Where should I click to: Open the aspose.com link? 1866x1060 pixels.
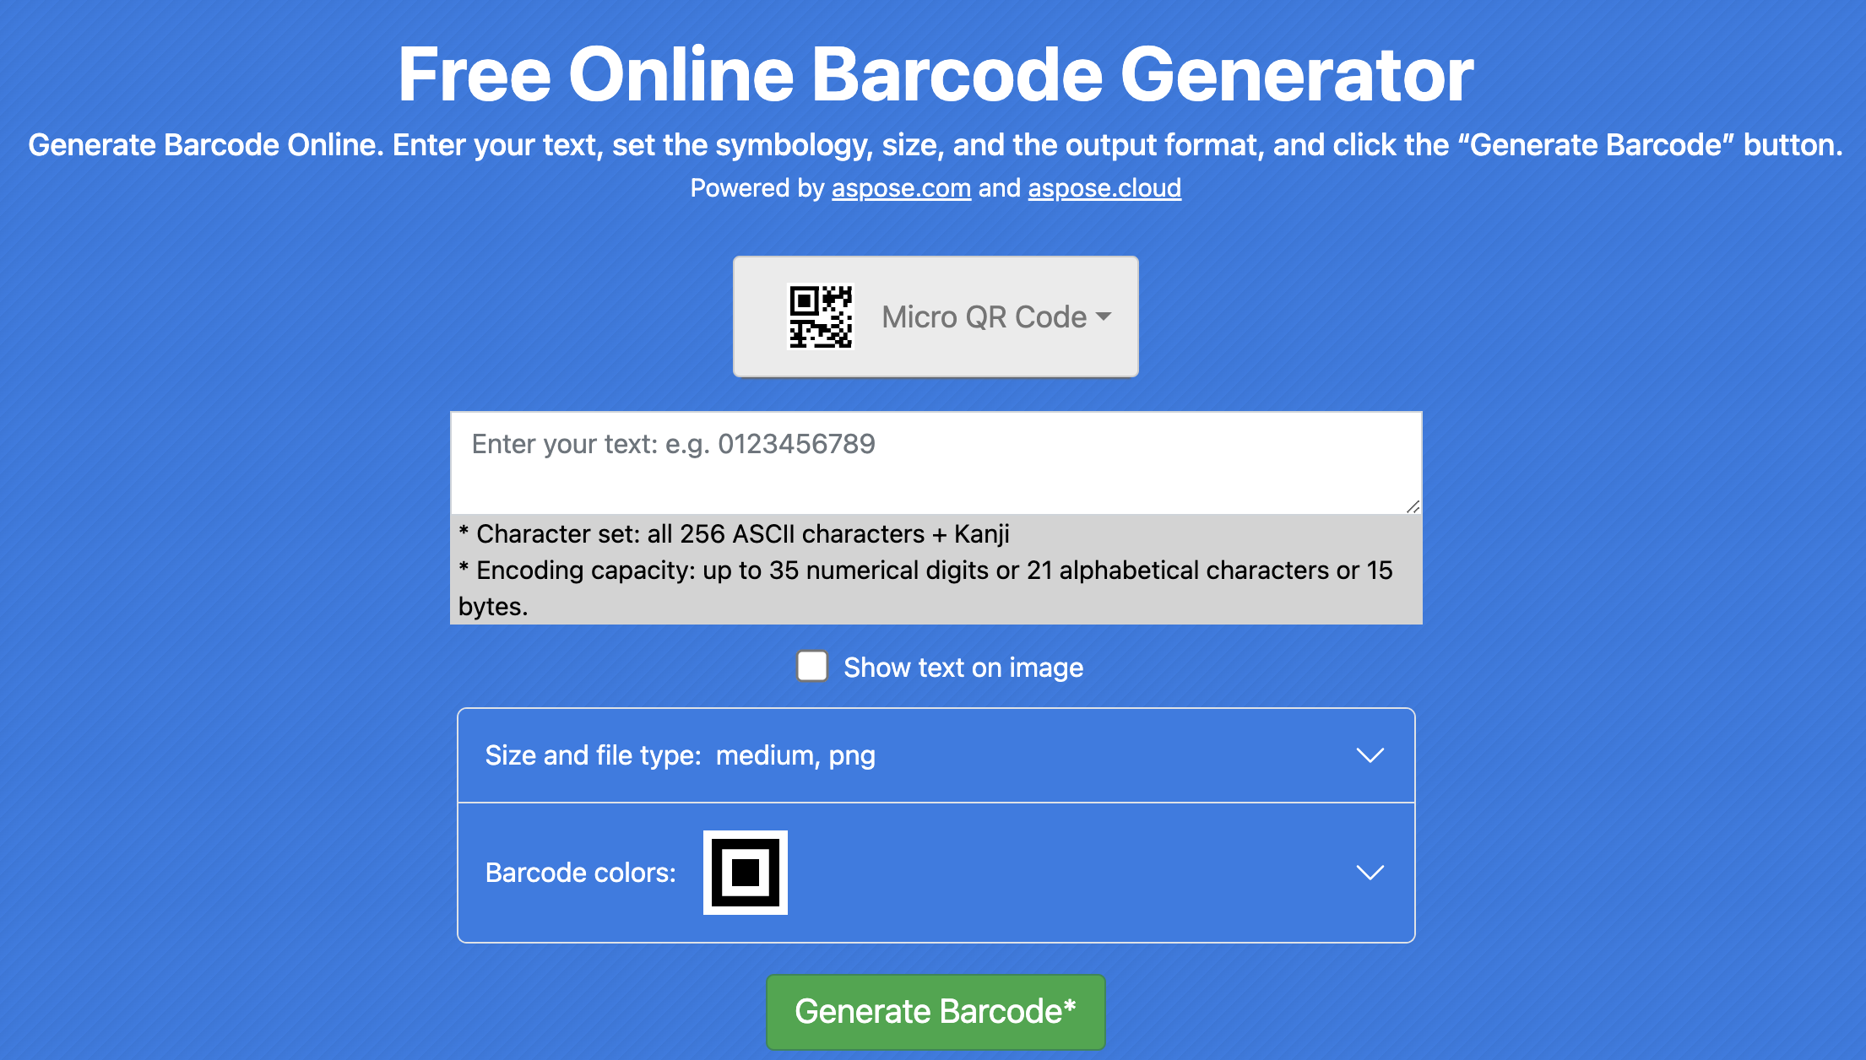pos(899,187)
